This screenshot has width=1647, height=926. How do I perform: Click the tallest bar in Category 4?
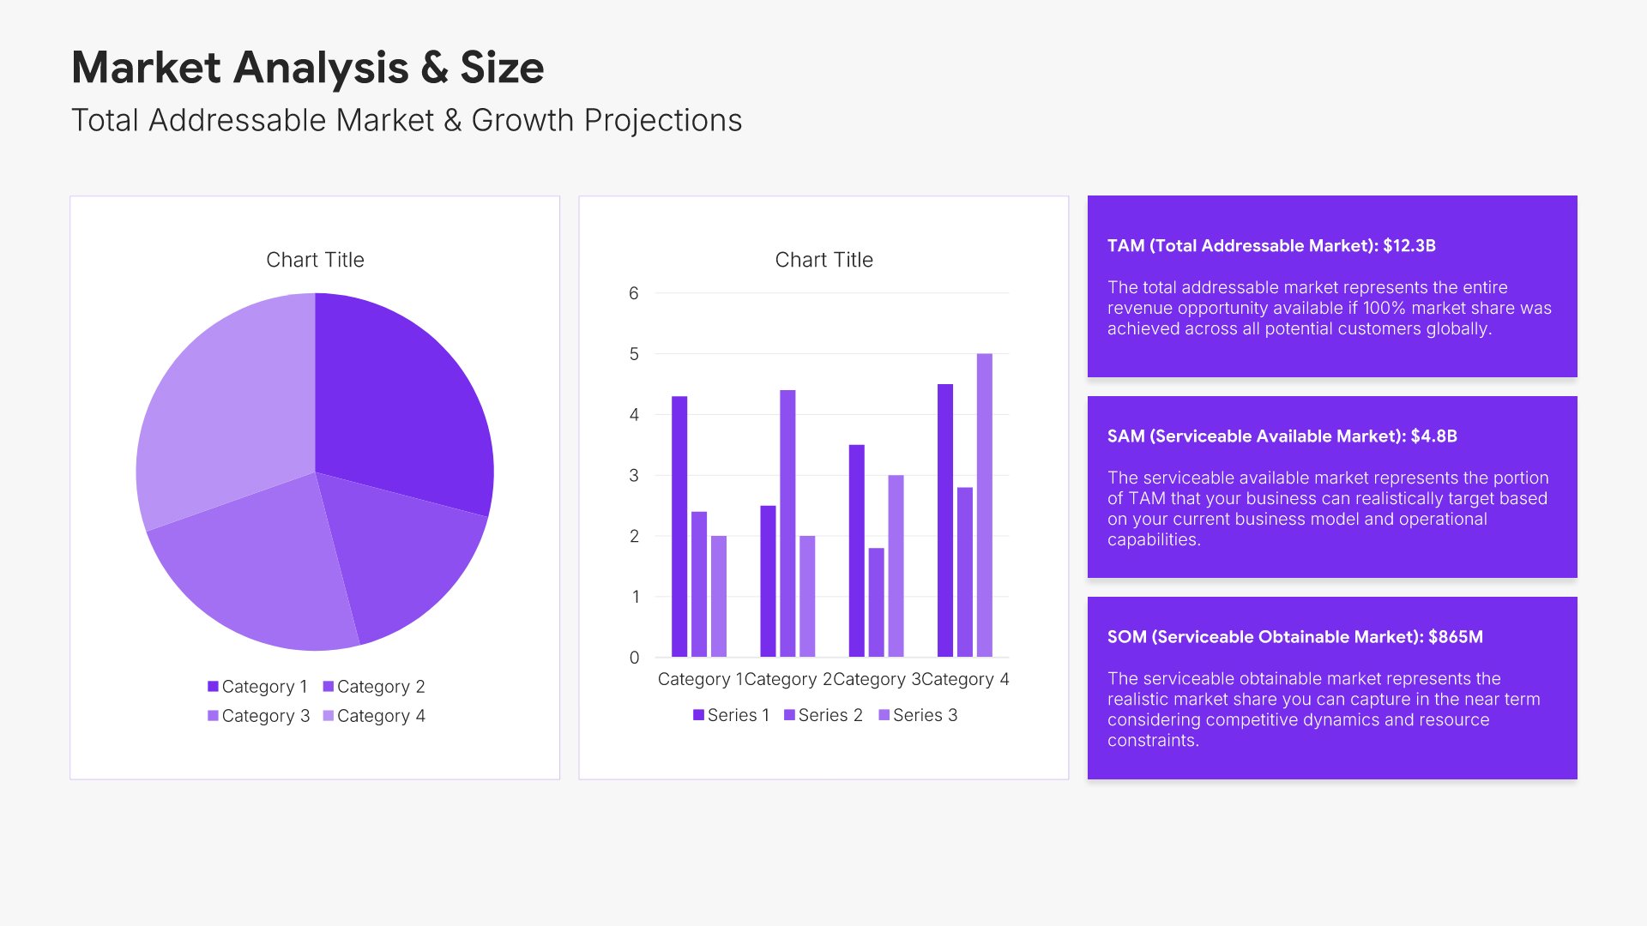coord(984,506)
